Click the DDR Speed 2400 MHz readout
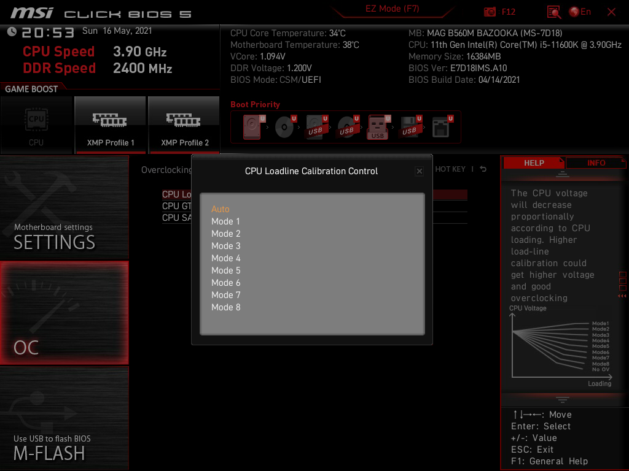The width and height of the screenshot is (629, 471). point(98,68)
